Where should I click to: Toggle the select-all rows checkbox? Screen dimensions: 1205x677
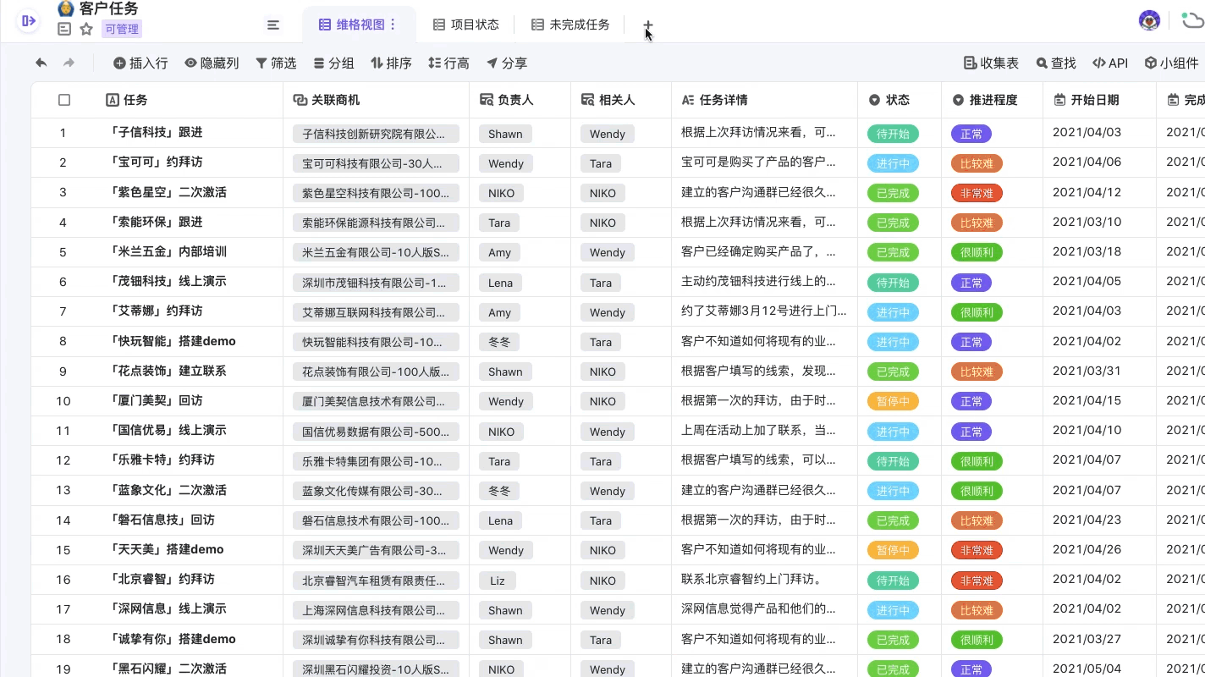click(x=64, y=100)
